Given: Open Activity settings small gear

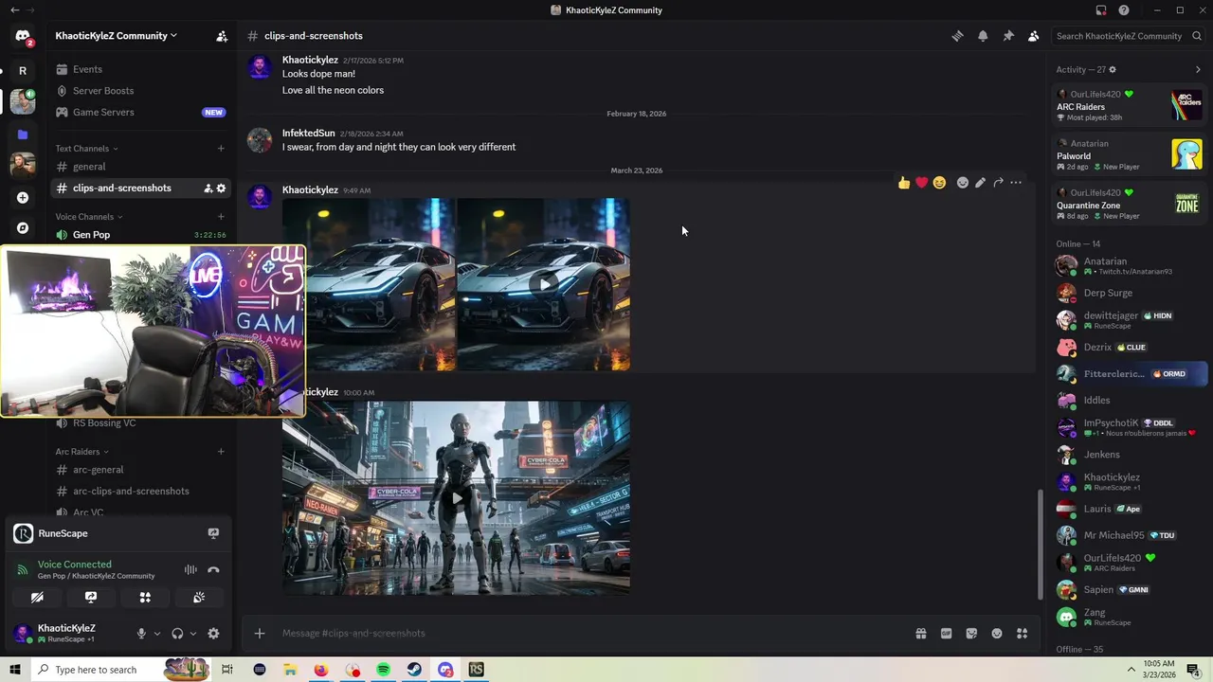Looking at the screenshot, I should click(1113, 69).
